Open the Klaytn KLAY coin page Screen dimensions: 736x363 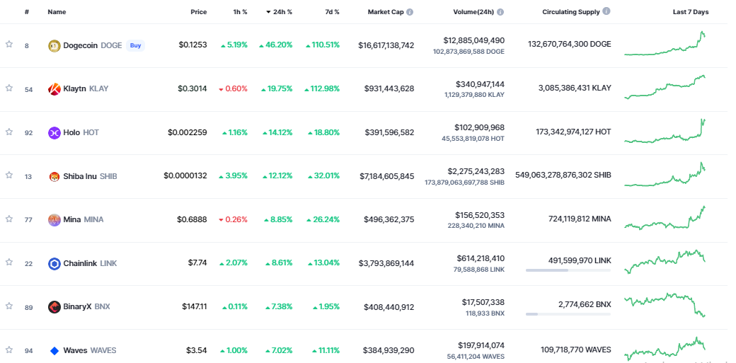coord(86,88)
